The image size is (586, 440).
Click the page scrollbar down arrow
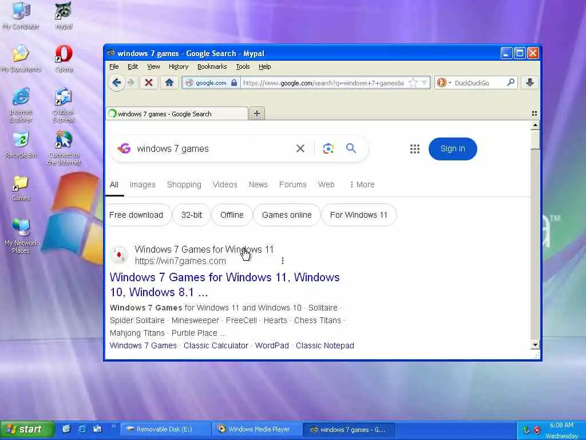(x=535, y=345)
